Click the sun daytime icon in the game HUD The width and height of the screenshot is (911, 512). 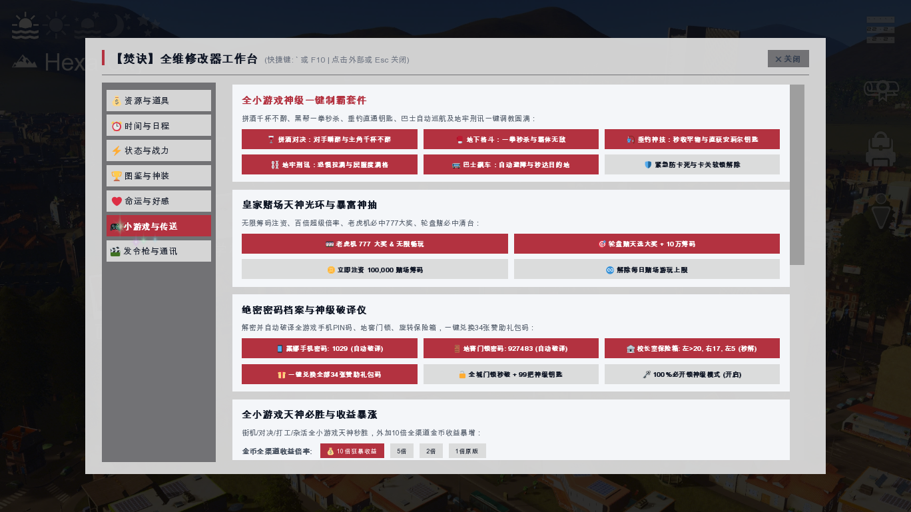coord(57,25)
